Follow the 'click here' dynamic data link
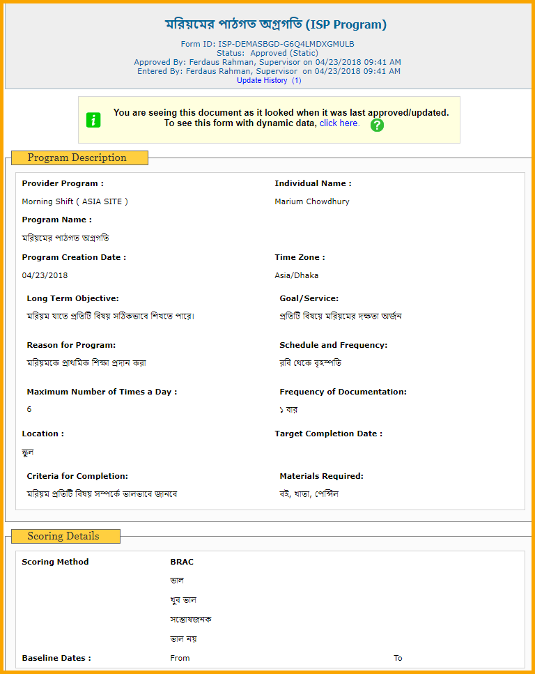The height and width of the screenshot is (674, 535). pyautogui.click(x=339, y=123)
